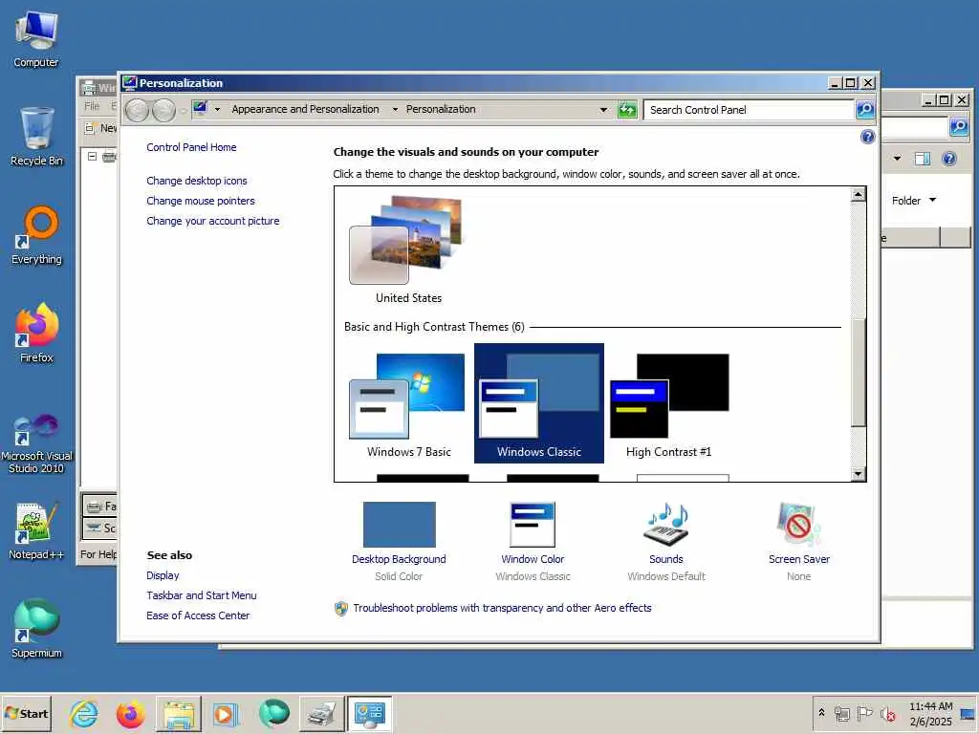Select the United States theme

[408, 249]
